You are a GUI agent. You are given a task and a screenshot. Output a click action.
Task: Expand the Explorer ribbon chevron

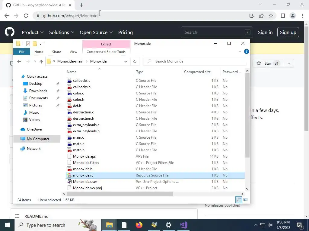point(240,51)
